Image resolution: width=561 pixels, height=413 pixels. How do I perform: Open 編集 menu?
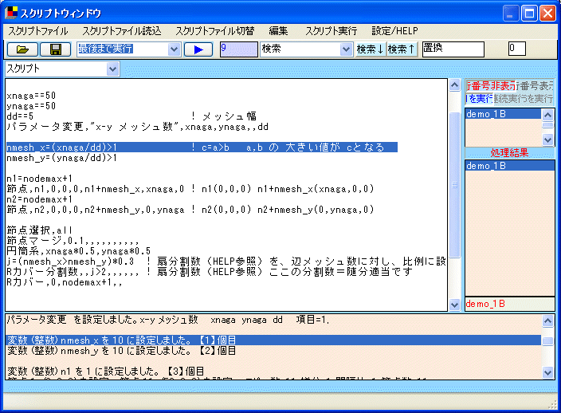click(x=278, y=31)
